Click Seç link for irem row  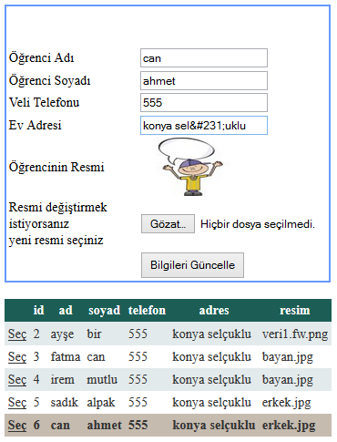tap(17, 379)
